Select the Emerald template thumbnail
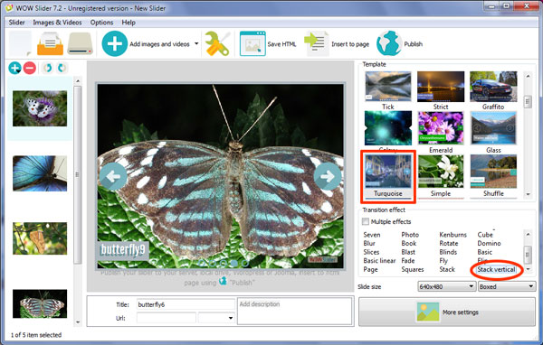Screen dimensions: 543x345 [441, 128]
